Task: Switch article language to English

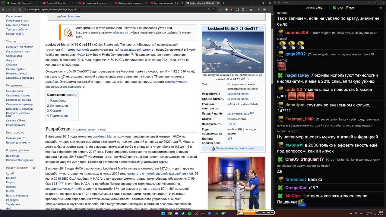Action: [x=11, y=182]
